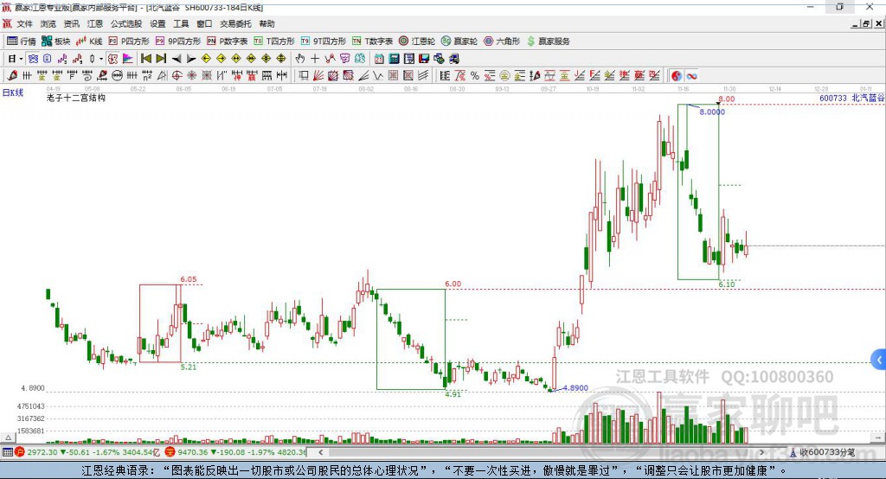The image size is (886, 479).
Task: Click the 600733 北汽蓝谷 stock label
Action: tap(851, 98)
